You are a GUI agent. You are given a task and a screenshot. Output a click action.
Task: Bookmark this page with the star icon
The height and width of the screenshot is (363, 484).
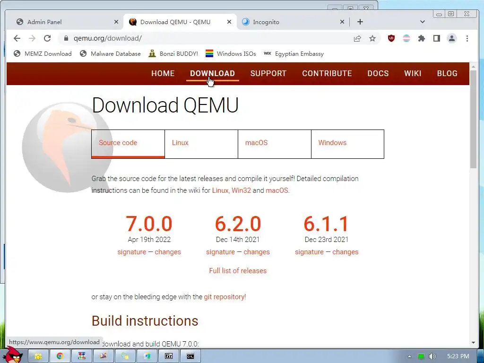point(372,38)
